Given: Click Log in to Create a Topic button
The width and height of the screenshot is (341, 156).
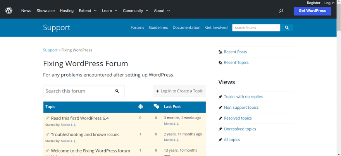Looking at the screenshot, I should point(179,91).
